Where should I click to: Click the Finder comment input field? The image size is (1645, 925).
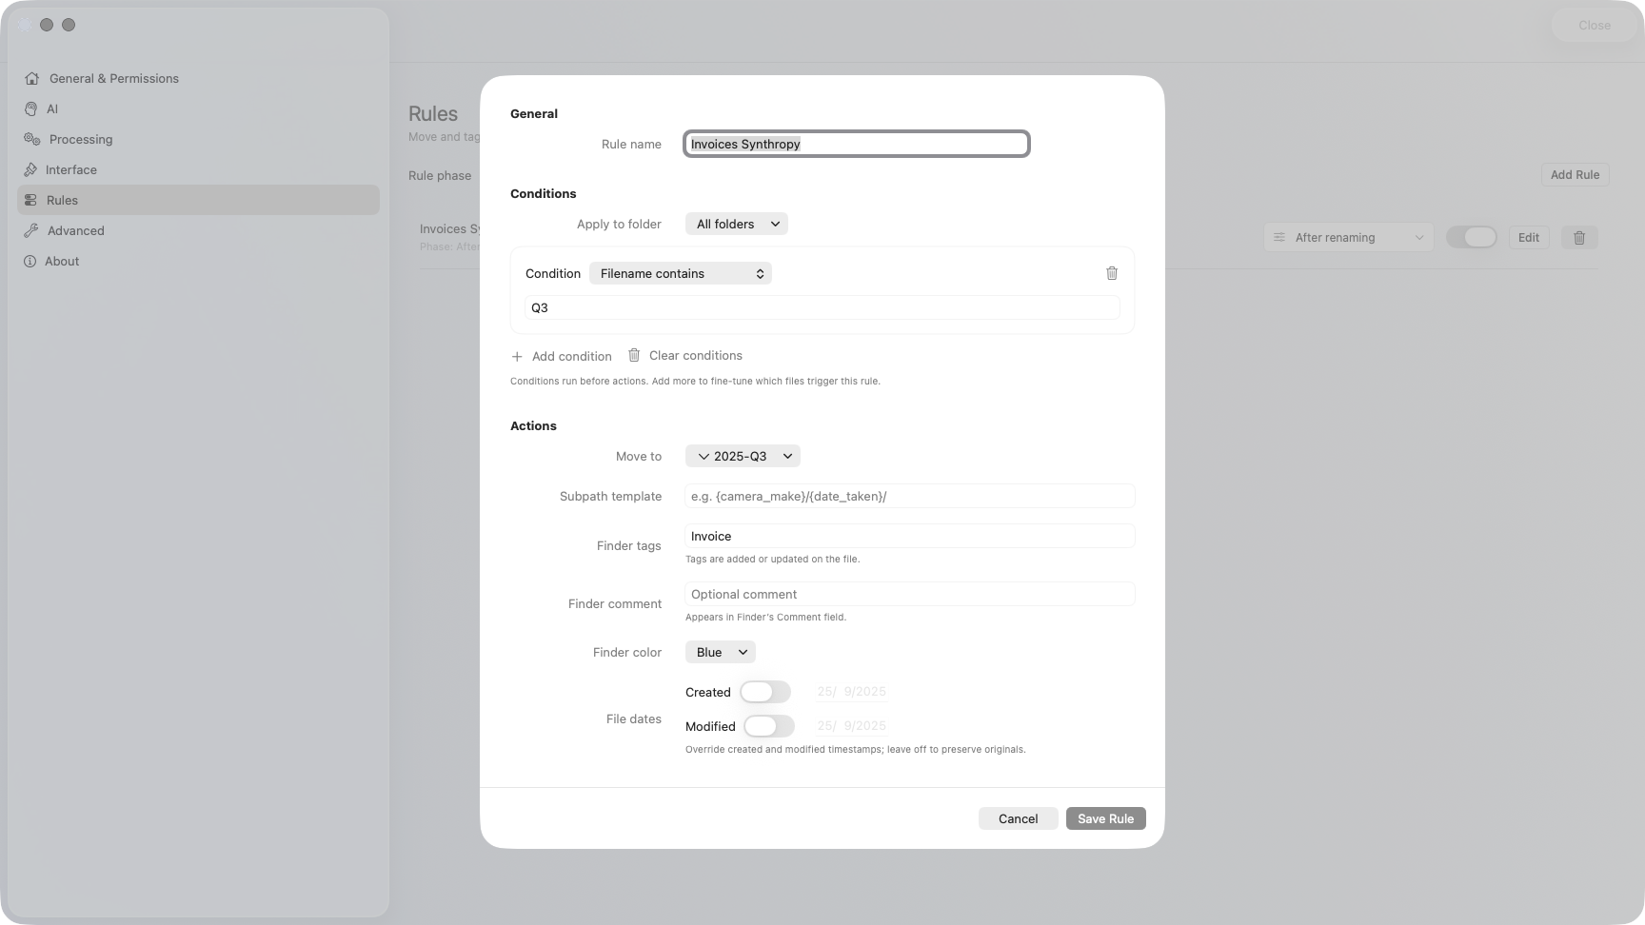[x=909, y=595]
